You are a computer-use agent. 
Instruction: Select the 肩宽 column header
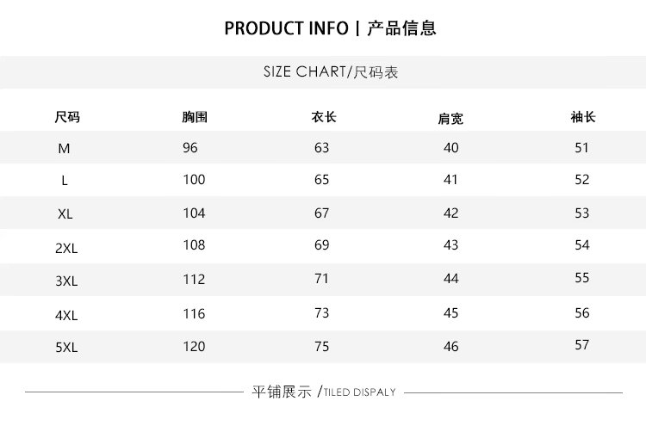[x=450, y=119]
